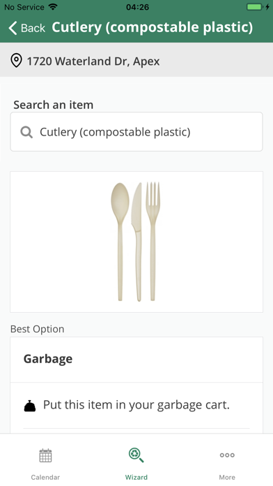
Task: Tap the compostable cutlery image
Action: pyautogui.click(x=136, y=242)
